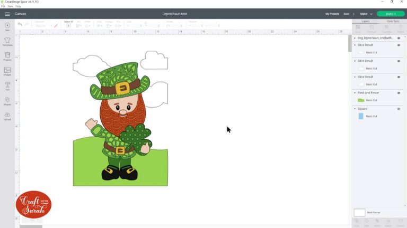Screen dimensions: 407x228
Task: Click the linetype color pen swatch
Action: pos(56,26)
